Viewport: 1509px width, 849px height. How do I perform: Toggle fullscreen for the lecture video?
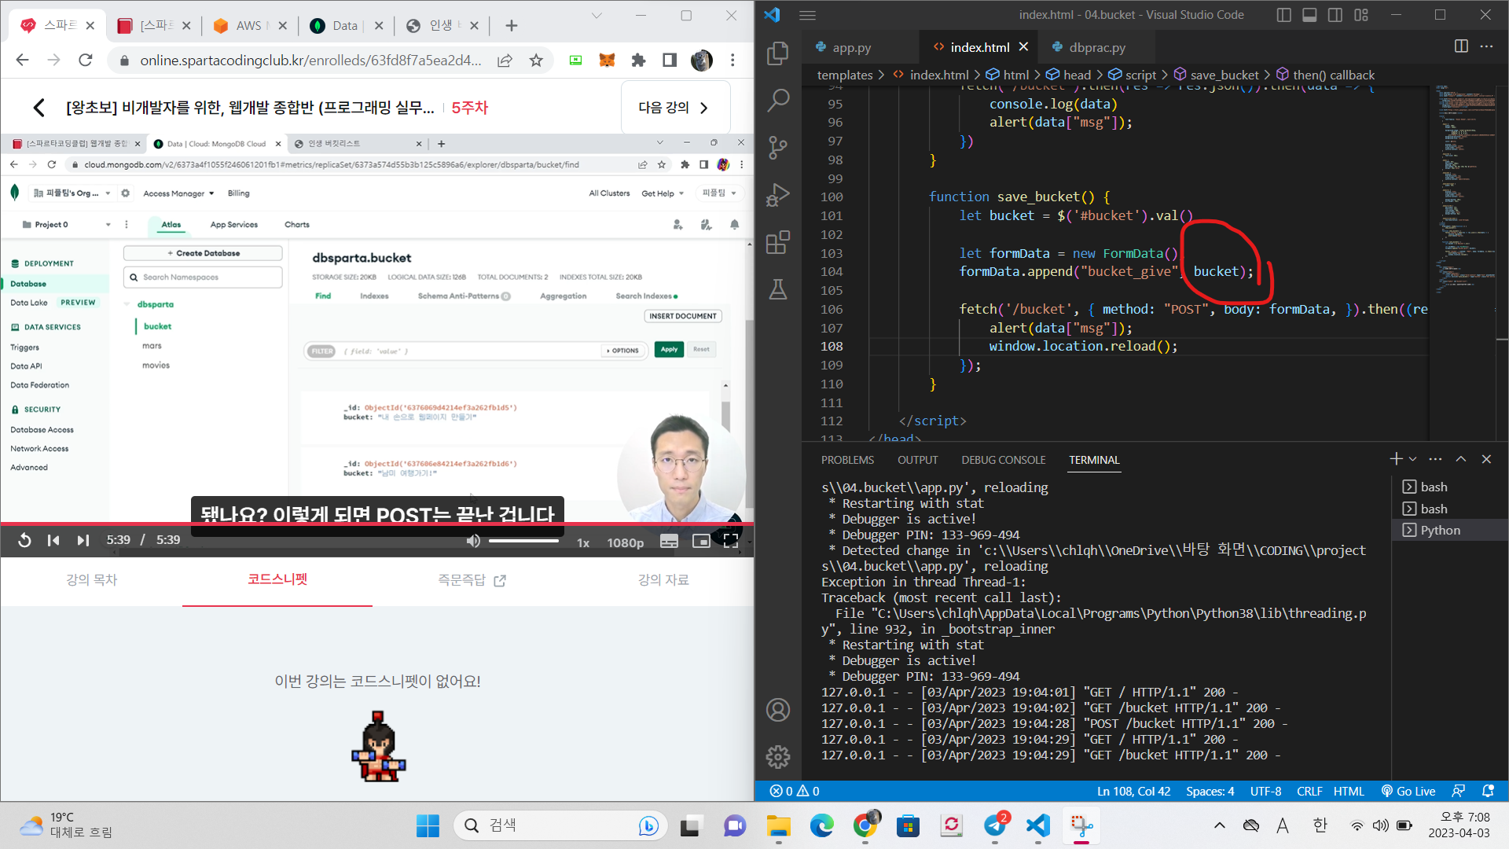click(x=731, y=542)
